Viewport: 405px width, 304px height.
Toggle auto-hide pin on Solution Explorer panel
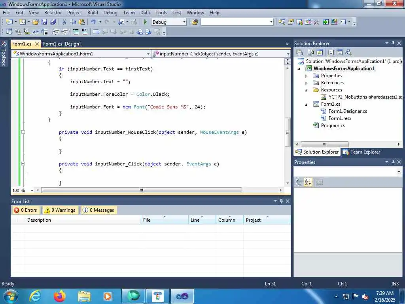click(x=393, y=43)
